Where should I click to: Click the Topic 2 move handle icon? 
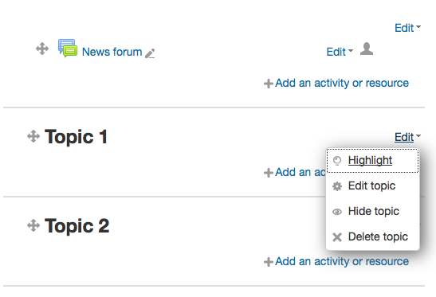coord(33,225)
